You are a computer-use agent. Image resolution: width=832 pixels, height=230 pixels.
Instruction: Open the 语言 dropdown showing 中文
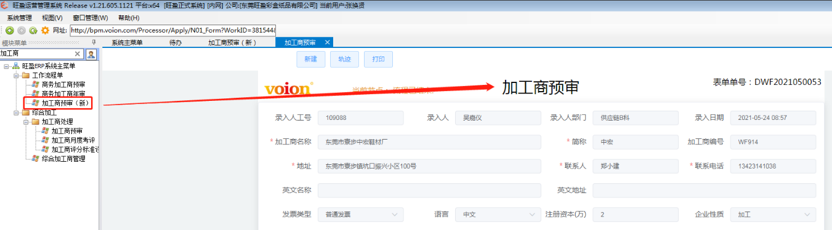click(498, 215)
